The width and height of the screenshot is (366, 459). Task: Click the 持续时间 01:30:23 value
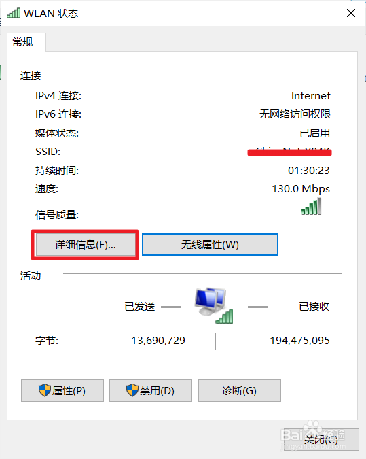click(x=309, y=171)
